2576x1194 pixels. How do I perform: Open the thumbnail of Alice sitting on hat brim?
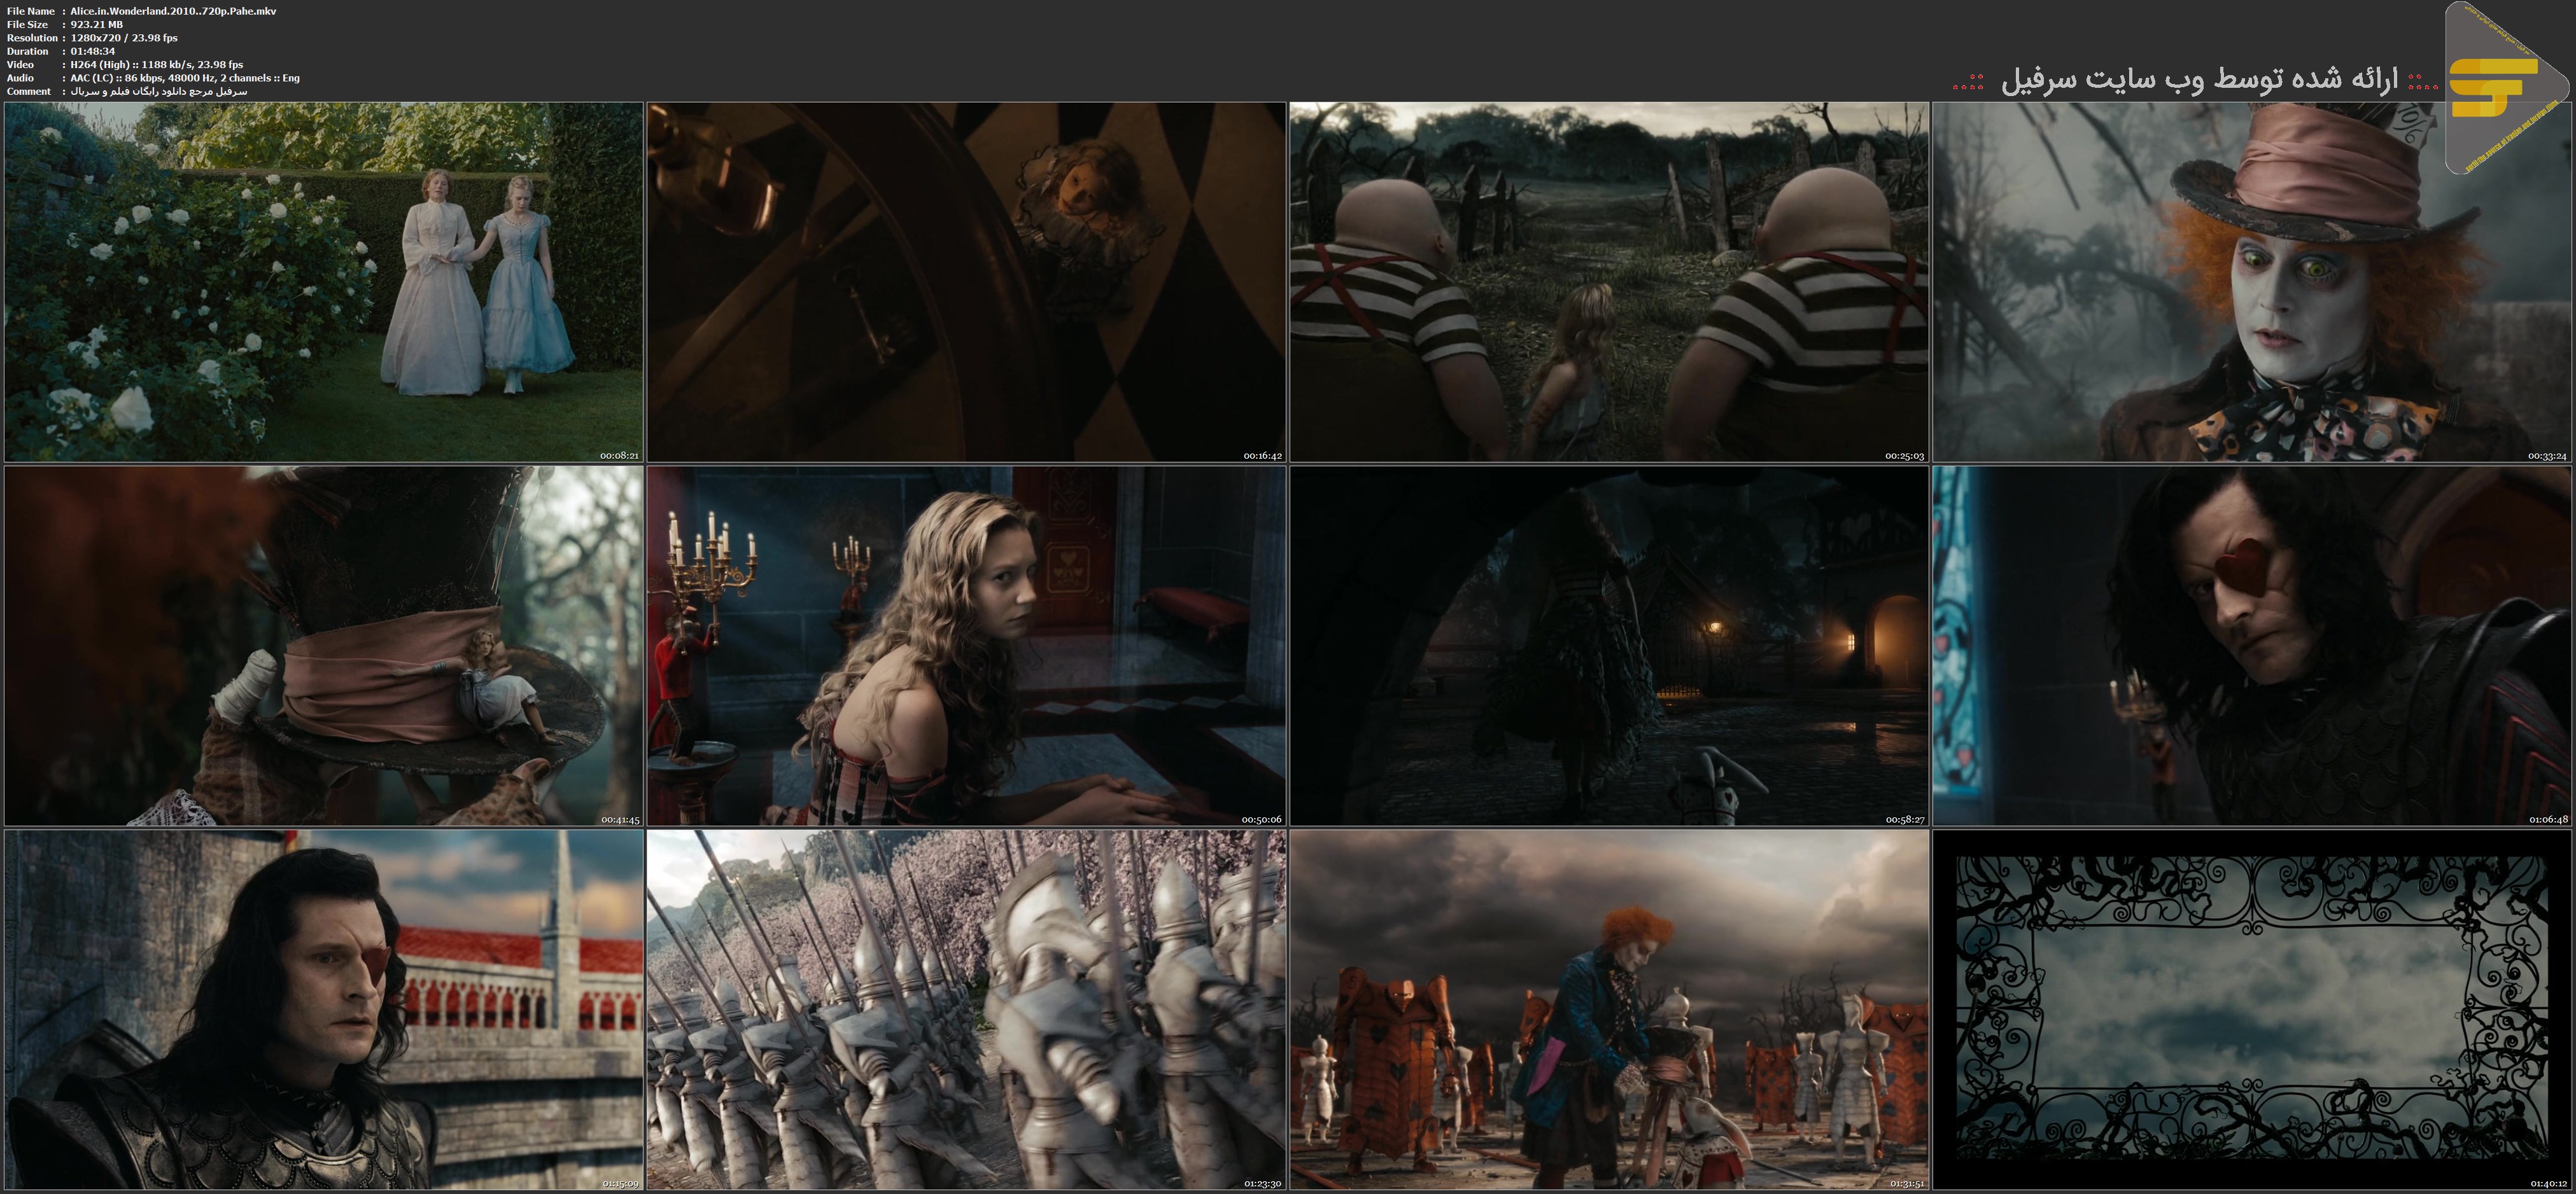tap(323, 646)
